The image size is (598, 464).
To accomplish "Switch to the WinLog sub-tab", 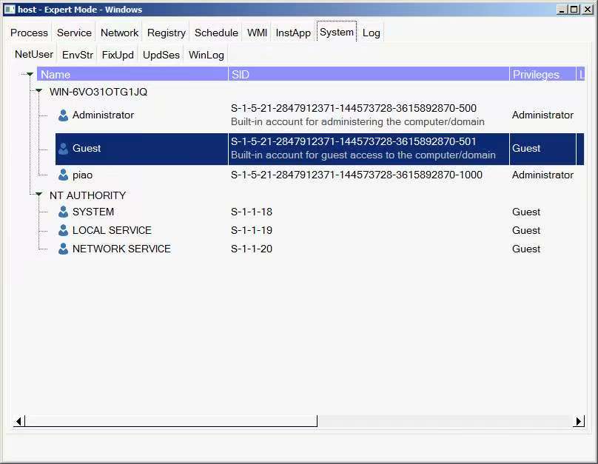I will pyautogui.click(x=205, y=55).
